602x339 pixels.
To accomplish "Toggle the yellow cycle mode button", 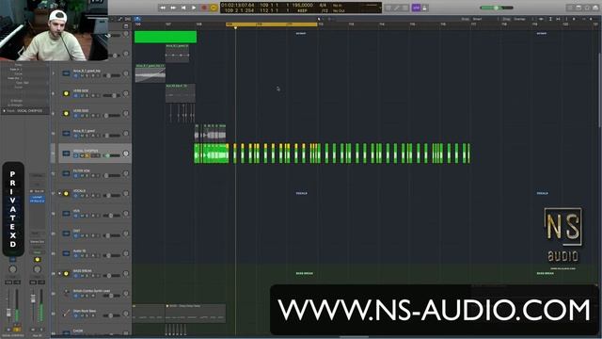I will [214, 8].
